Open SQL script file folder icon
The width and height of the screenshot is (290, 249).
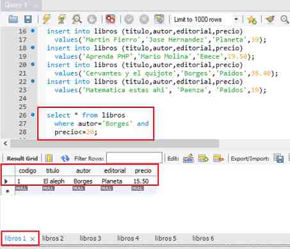(13, 19)
